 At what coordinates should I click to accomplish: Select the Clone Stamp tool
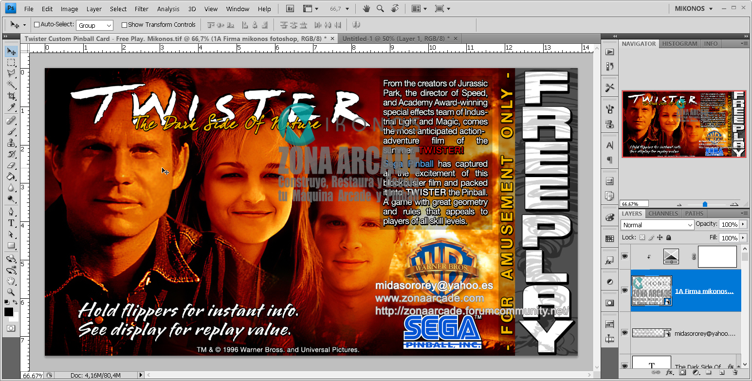tap(11, 143)
